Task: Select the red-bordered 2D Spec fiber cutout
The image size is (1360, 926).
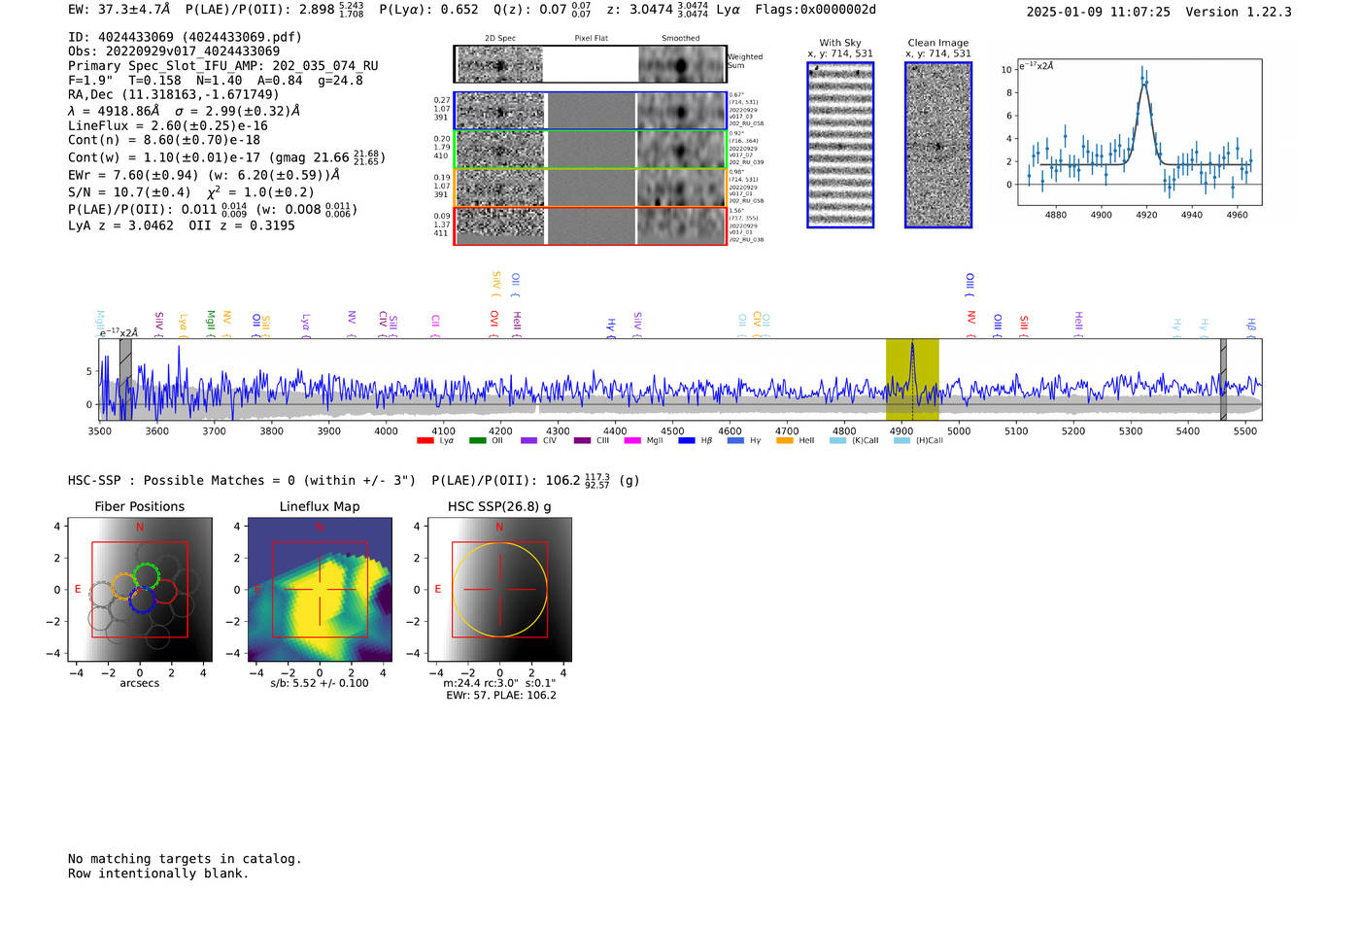Action: point(500,225)
